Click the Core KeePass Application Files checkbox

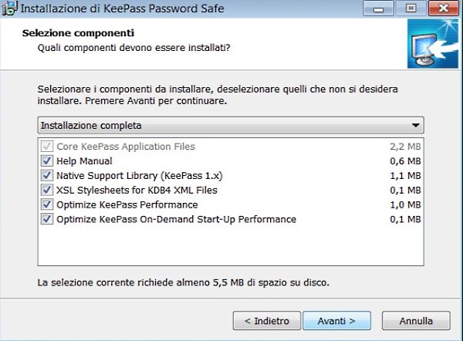point(47,147)
